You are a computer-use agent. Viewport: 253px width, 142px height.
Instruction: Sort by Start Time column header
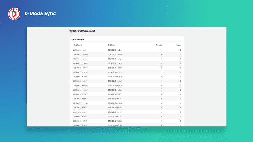77,45
